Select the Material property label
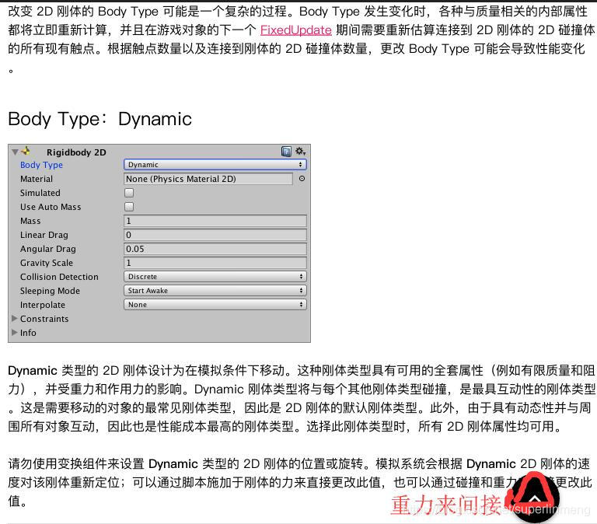Viewport: 597px width, 524px height. coord(37,179)
